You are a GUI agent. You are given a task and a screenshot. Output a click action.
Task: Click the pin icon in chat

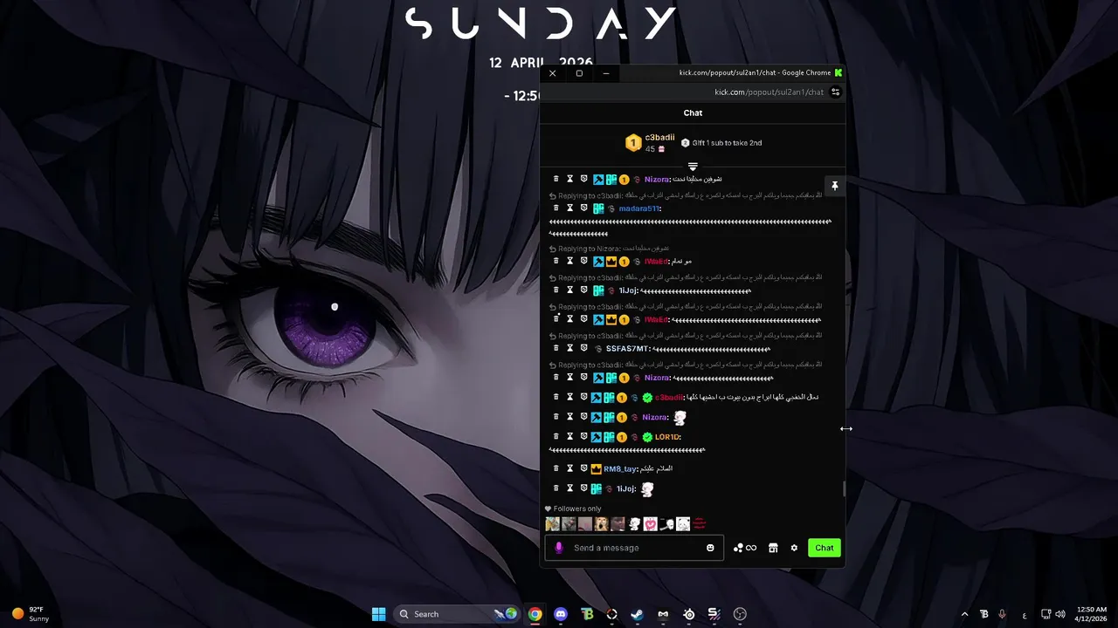[x=835, y=186]
